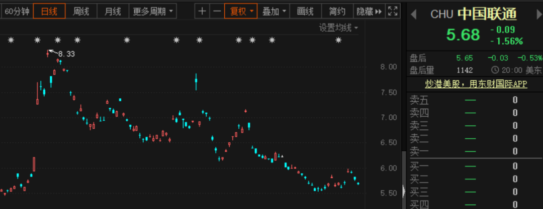Enter fullscreen chart with expand icon
Image resolution: width=543 pixels, height=209 pixels.
click(x=393, y=12)
